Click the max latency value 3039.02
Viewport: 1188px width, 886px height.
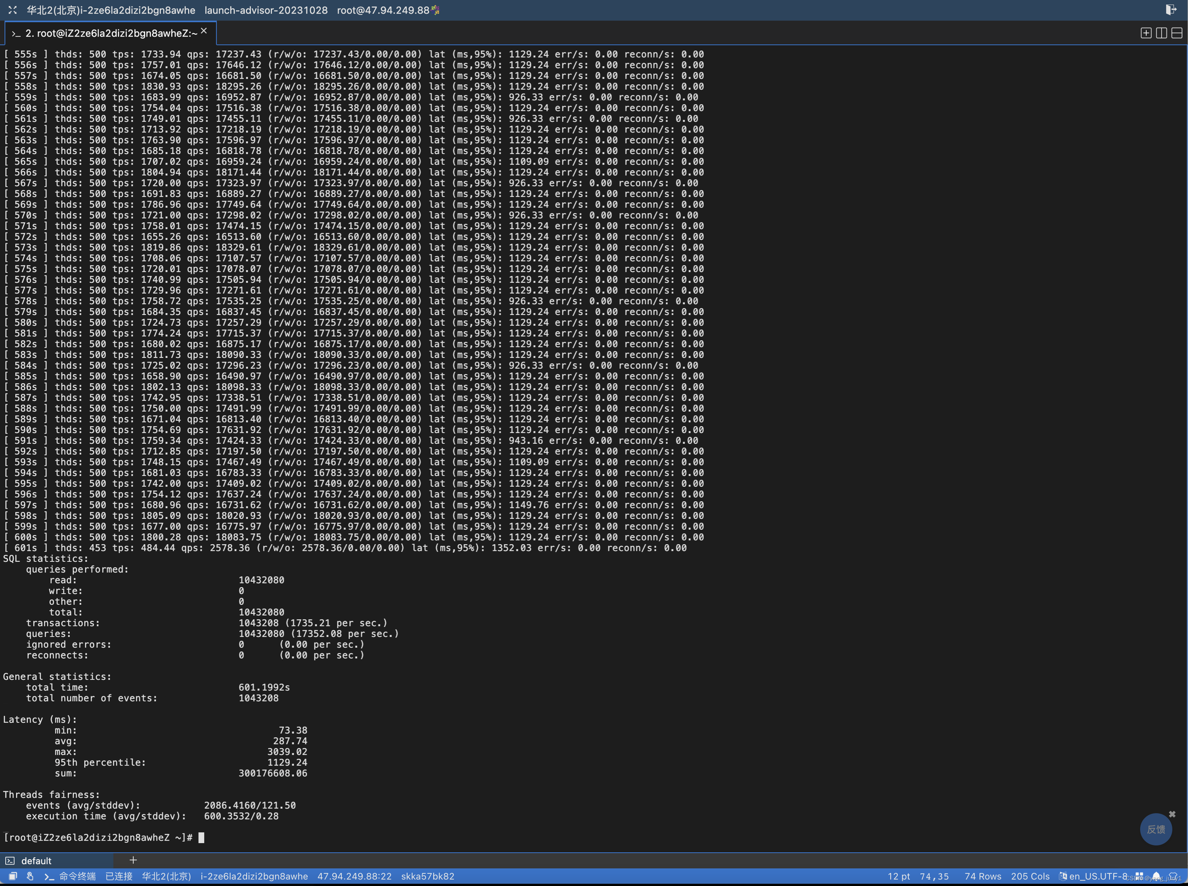tap(287, 752)
